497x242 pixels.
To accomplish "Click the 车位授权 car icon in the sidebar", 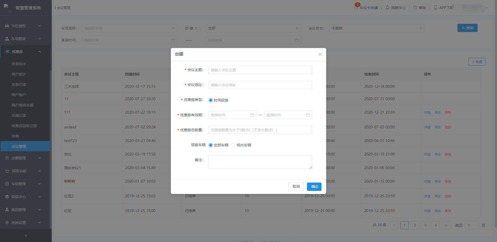I will point(7,26).
